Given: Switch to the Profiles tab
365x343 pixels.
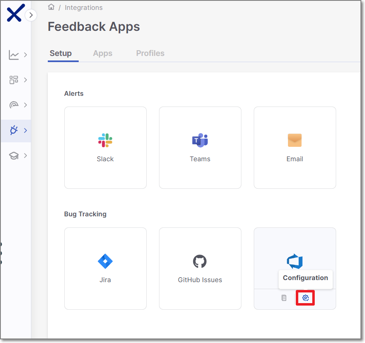Looking at the screenshot, I should pyautogui.click(x=150, y=53).
